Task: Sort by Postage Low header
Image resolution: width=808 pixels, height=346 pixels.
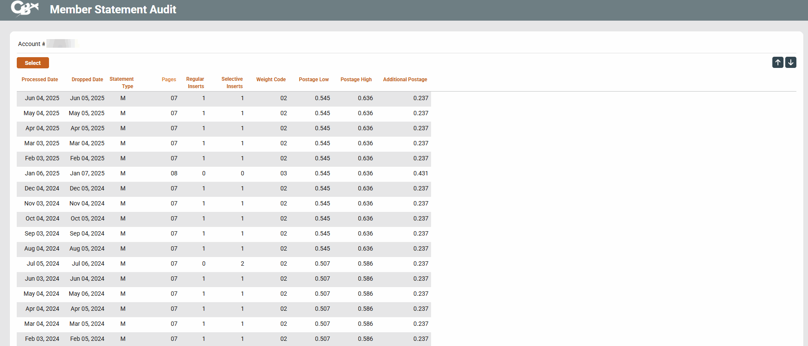Action: (313, 80)
